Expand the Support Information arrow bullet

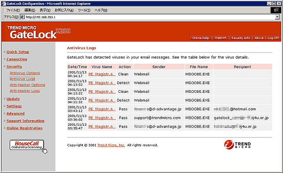(x=4, y=121)
